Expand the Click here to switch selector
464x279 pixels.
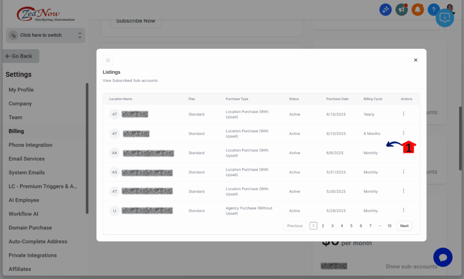click(x=45, y=35)
